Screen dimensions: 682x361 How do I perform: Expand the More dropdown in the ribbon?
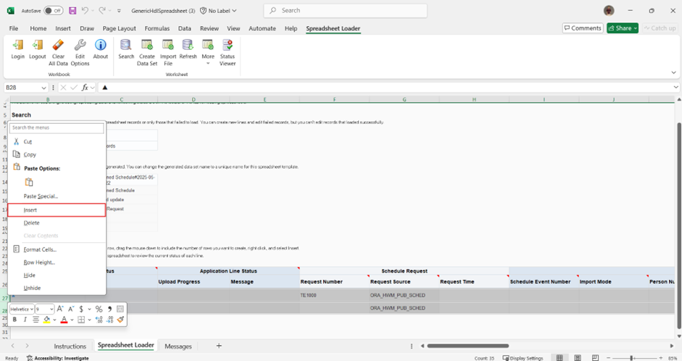[x=208, y=51]
